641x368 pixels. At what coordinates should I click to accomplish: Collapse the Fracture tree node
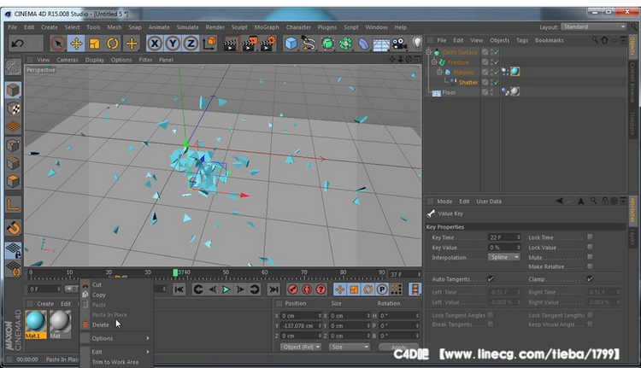click(x=434, y=62)
